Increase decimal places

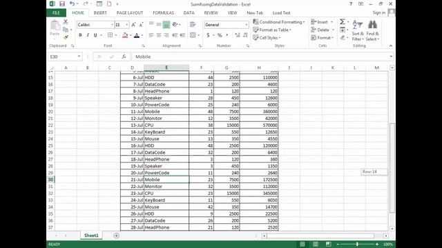pos(238,35)
